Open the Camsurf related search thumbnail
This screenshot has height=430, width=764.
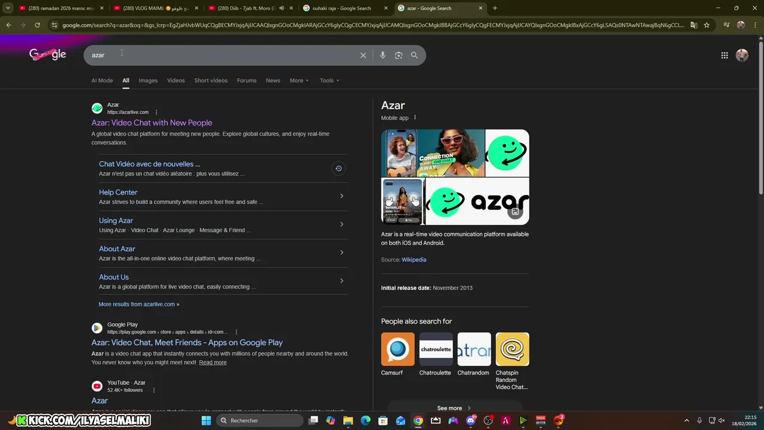(398, 349)
